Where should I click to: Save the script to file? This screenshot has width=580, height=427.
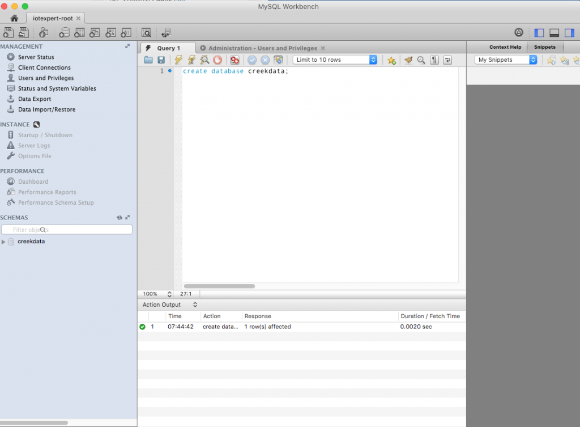click(161, 60)
